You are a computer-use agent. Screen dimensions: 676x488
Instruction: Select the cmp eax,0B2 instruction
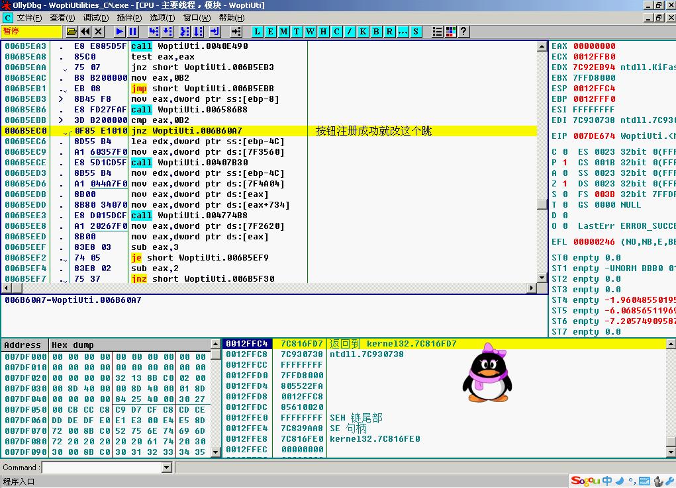coord(160,120)
